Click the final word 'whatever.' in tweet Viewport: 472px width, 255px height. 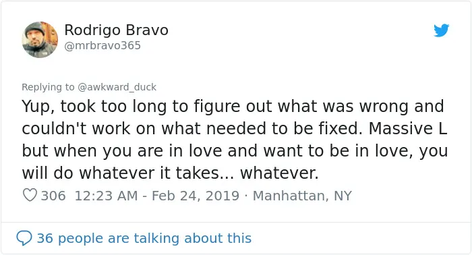279,173
